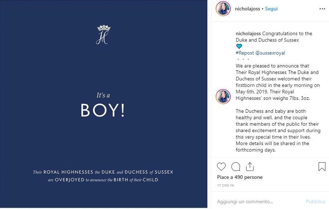Click nicholajoss profile picture in the header
The width and height of the screenshot is (329, 209).
[x=223, y=8]
